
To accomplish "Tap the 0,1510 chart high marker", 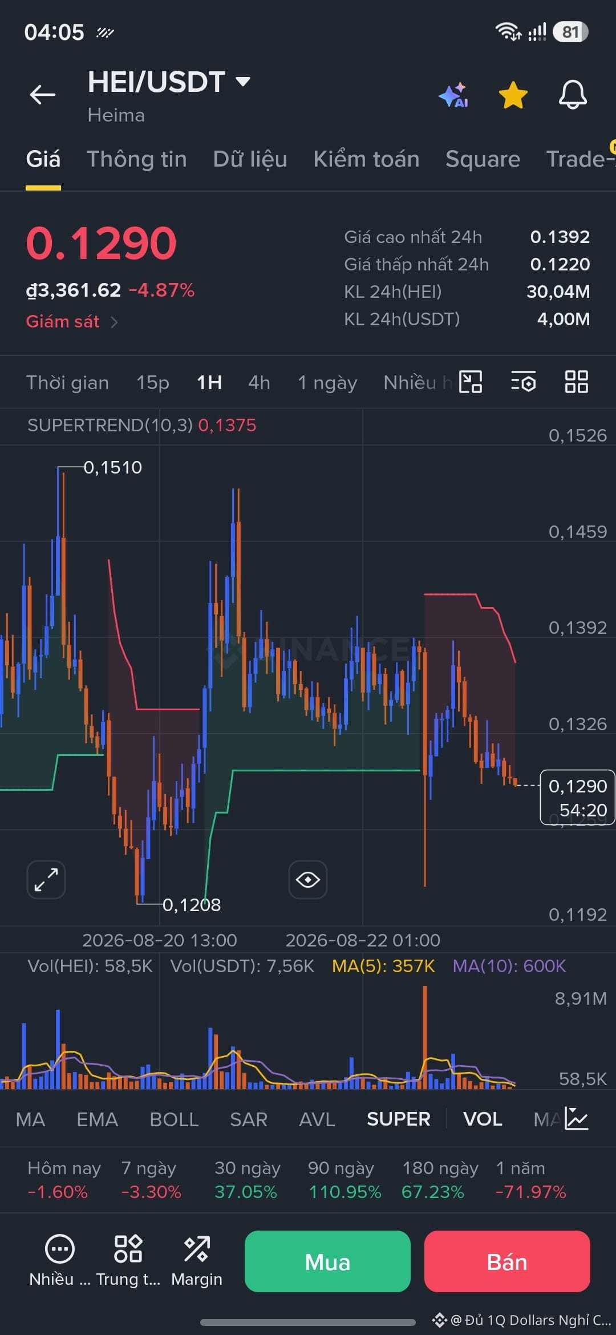I will click(x=113, y=467).
